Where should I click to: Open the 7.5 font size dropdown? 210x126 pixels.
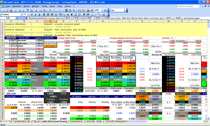(28, 14)
